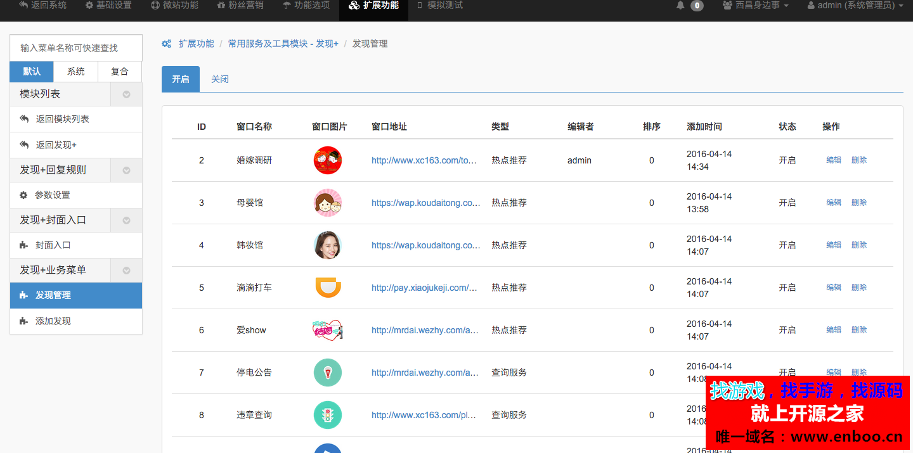Click 编辑 for 母婴馆 row
The width and height of the screenshot is (913, 453).
click(834, 203)
